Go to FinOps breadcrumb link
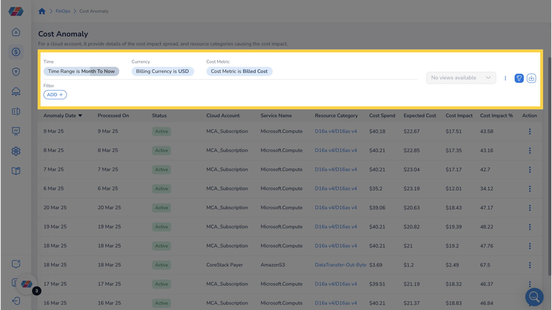The height and width of the screenshot is (310, 552). coord(63,11)
